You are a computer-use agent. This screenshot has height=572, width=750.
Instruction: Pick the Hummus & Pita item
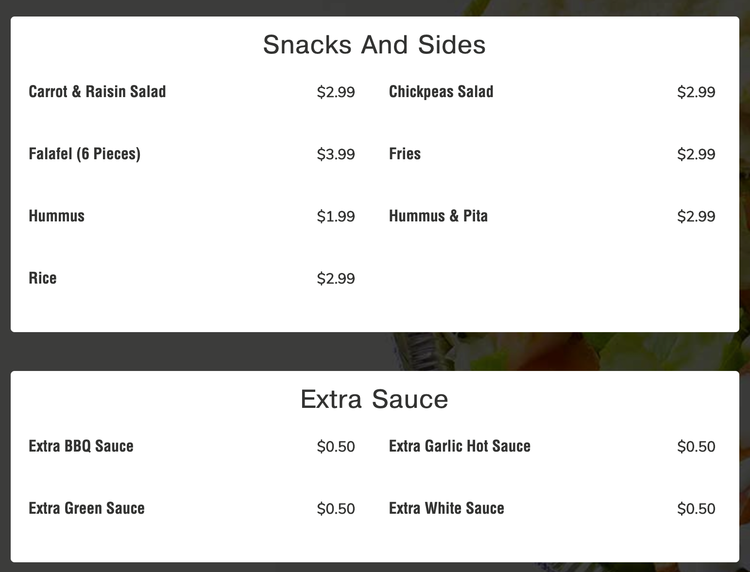(438, 216)
